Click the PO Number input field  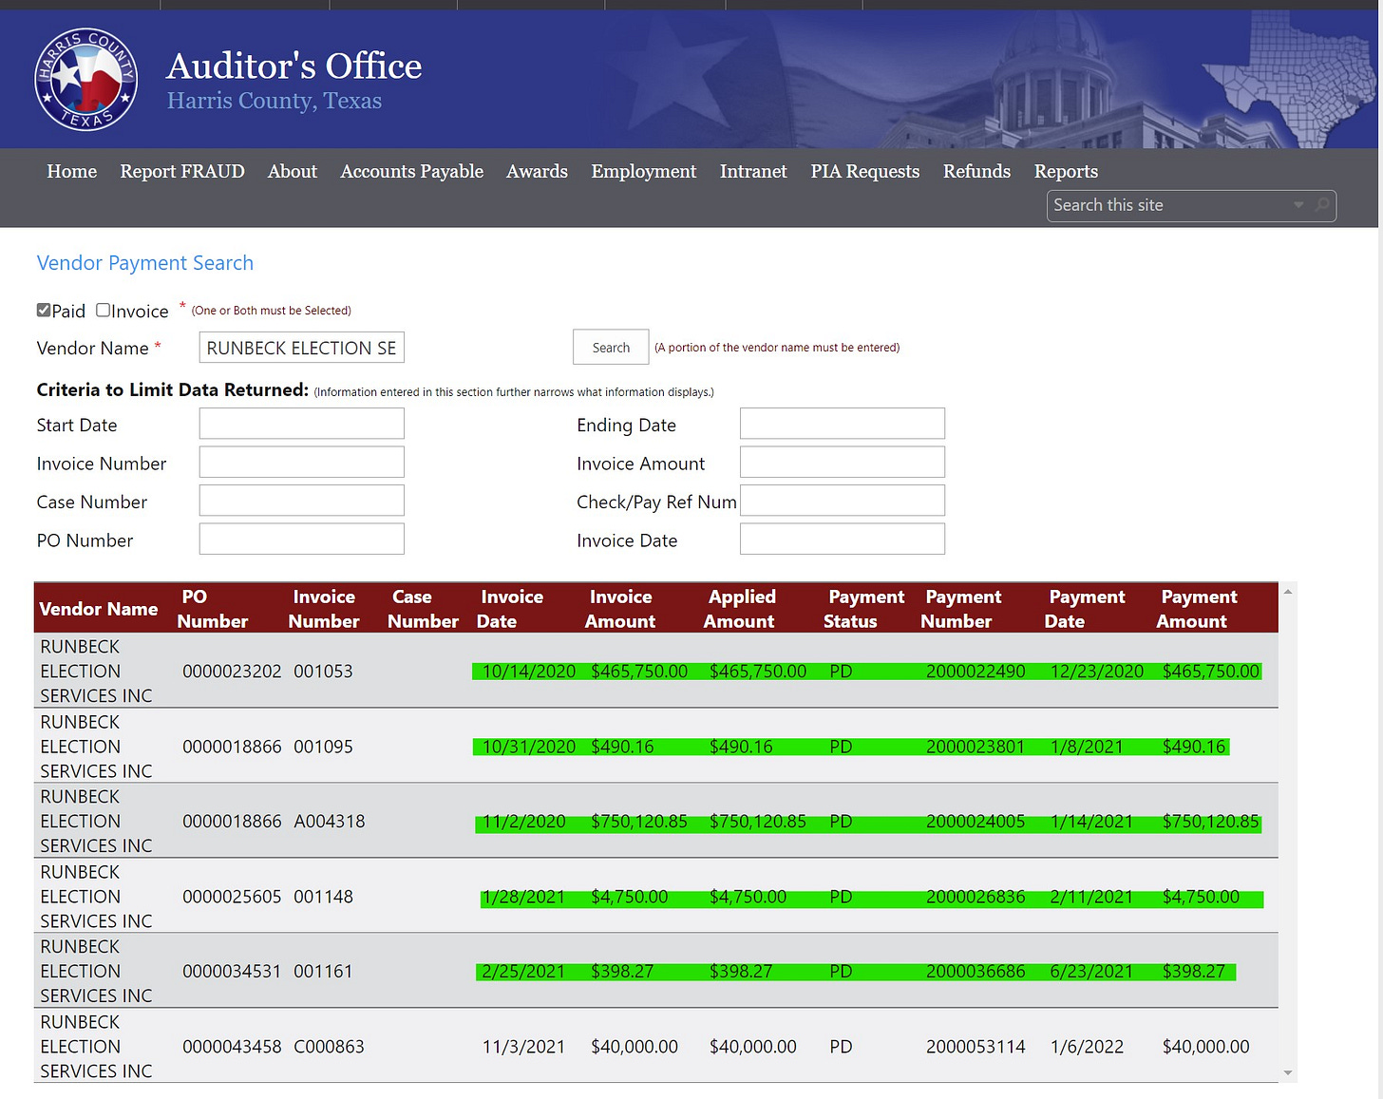tap(302, 540)
